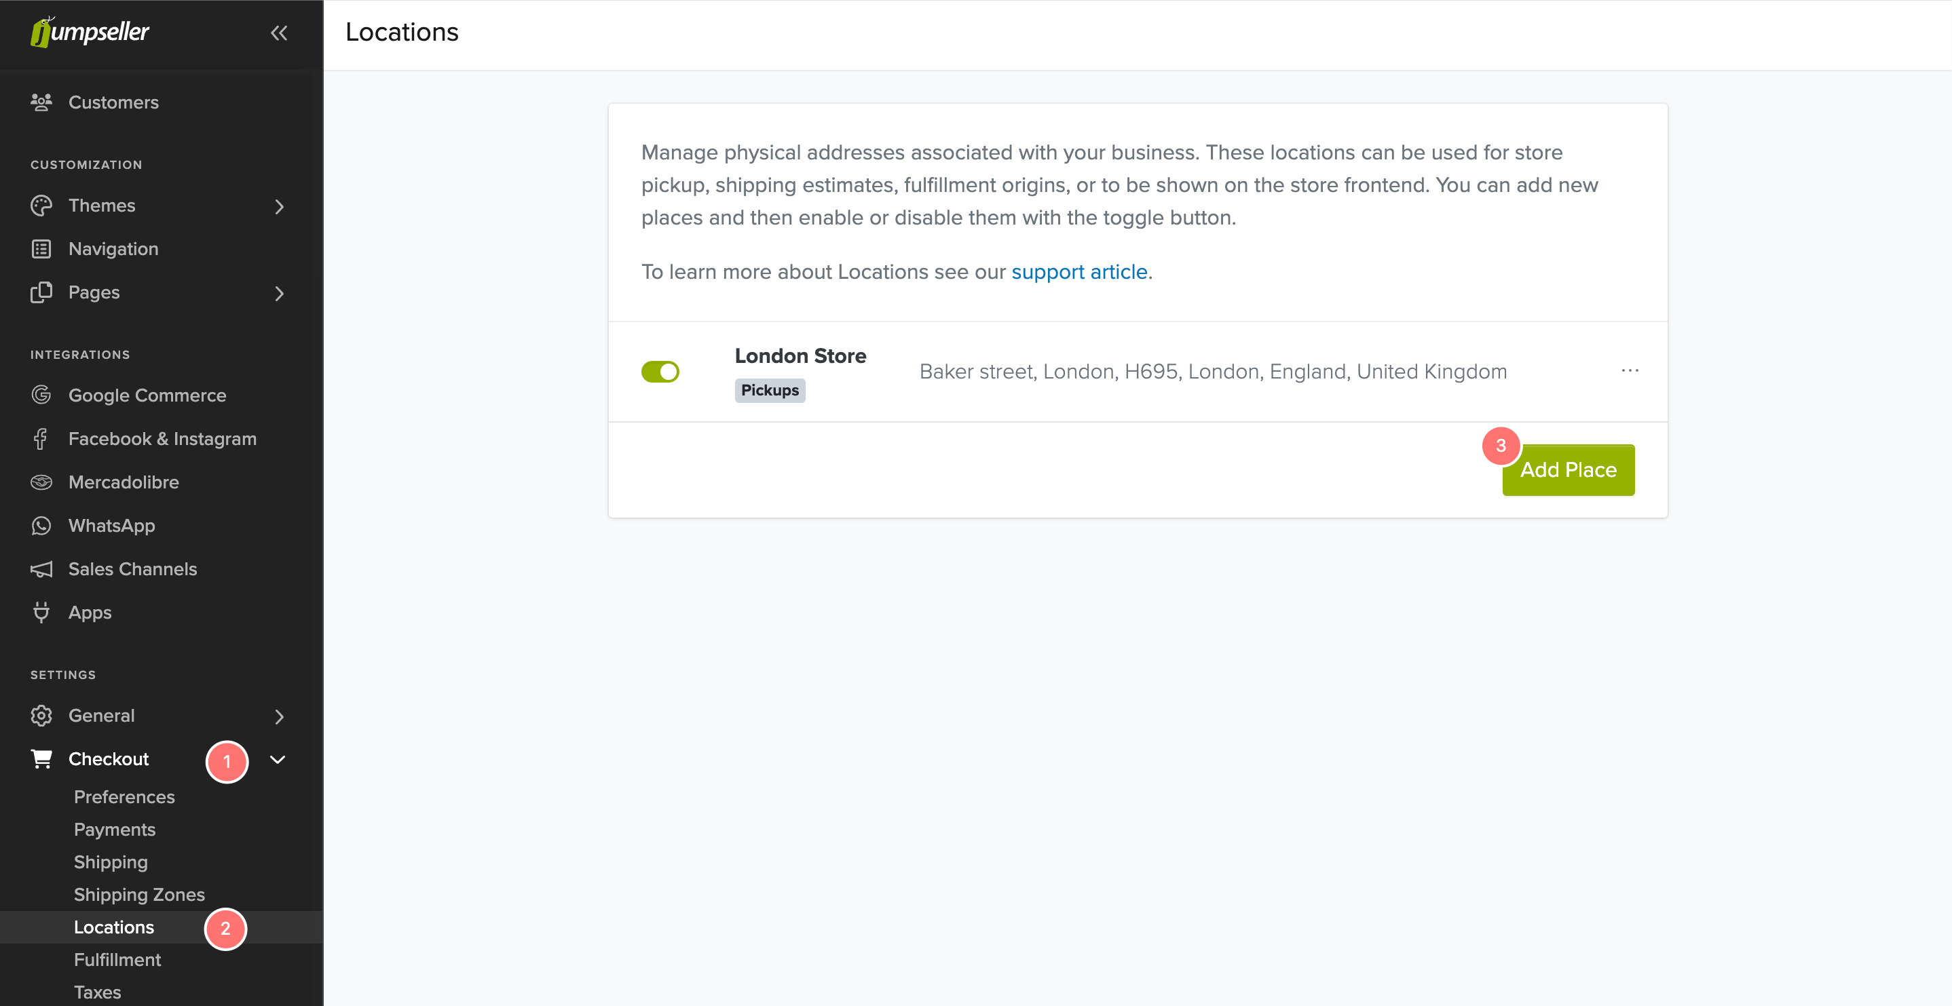The width and height of the screenshot is (1952, 1006).
Task: Click the Themes palette icon
Action: (41, 206)
